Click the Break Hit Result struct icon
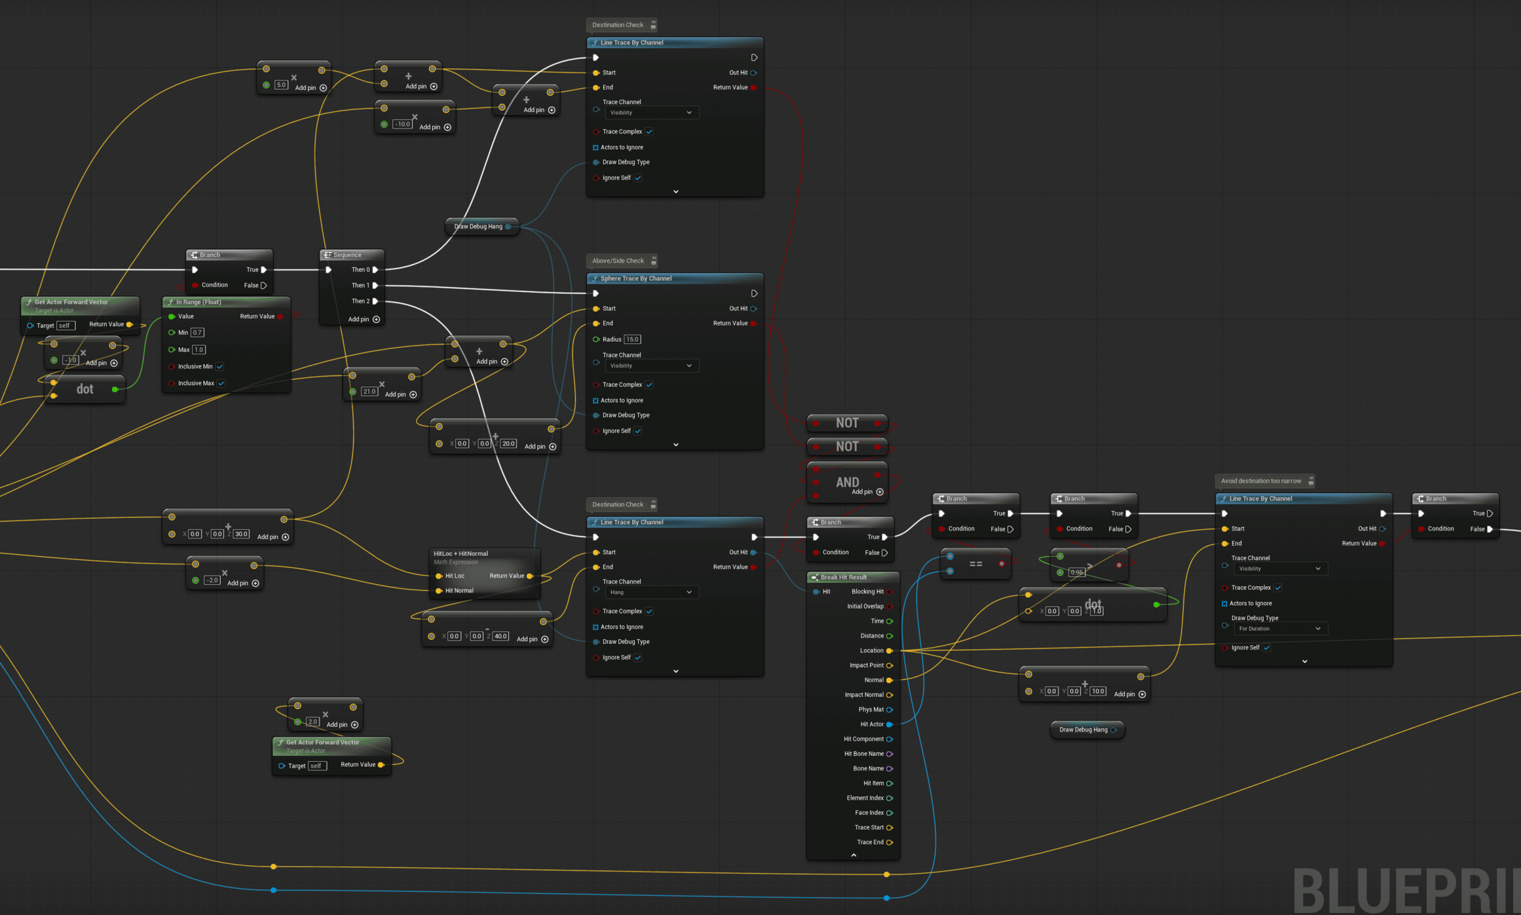The width and height of the screenshot is (1521, 915). 815,577
